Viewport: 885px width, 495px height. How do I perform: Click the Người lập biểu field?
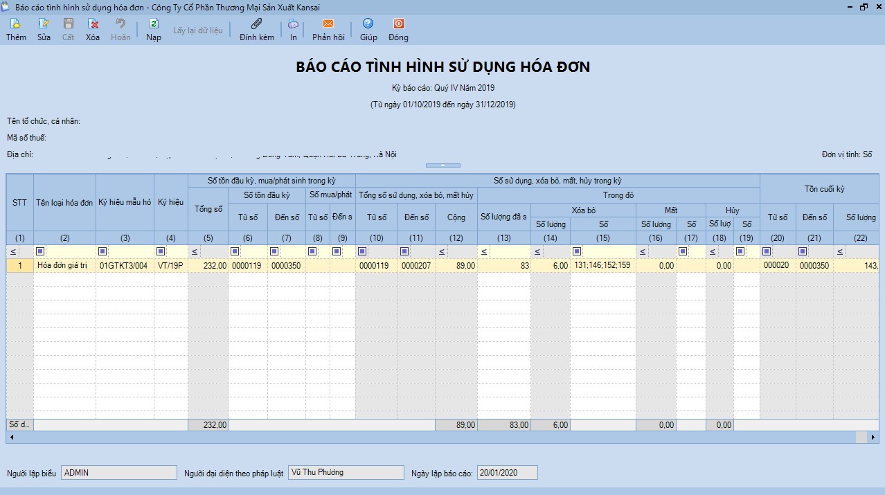119,473
